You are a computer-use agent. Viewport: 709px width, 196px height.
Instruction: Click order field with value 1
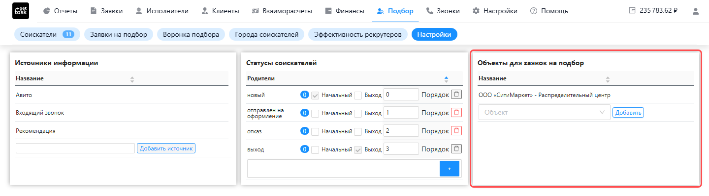(401, 113)
